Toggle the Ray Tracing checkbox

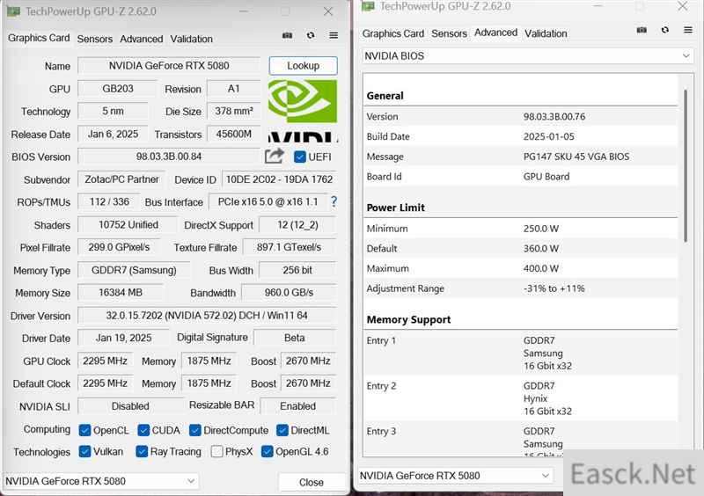pos(142,451)
